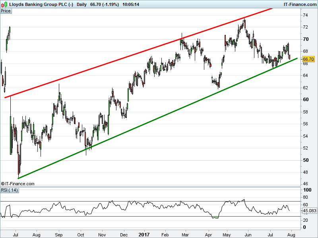
Task: Click the 100 RSI axis label
Action: [307, 190]
